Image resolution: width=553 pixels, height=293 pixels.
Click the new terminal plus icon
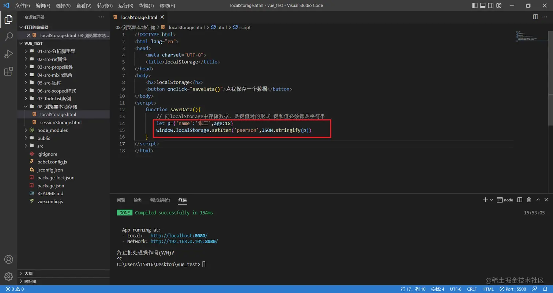tap(485, 200)
